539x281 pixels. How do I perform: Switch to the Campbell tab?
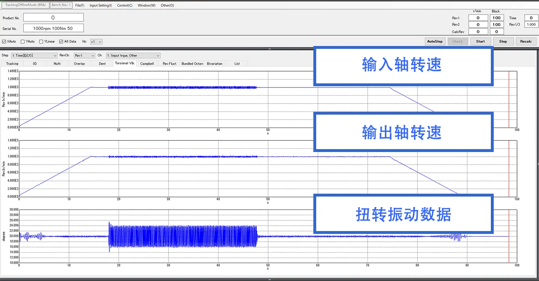pyautogui.click(x=147, y=64)
